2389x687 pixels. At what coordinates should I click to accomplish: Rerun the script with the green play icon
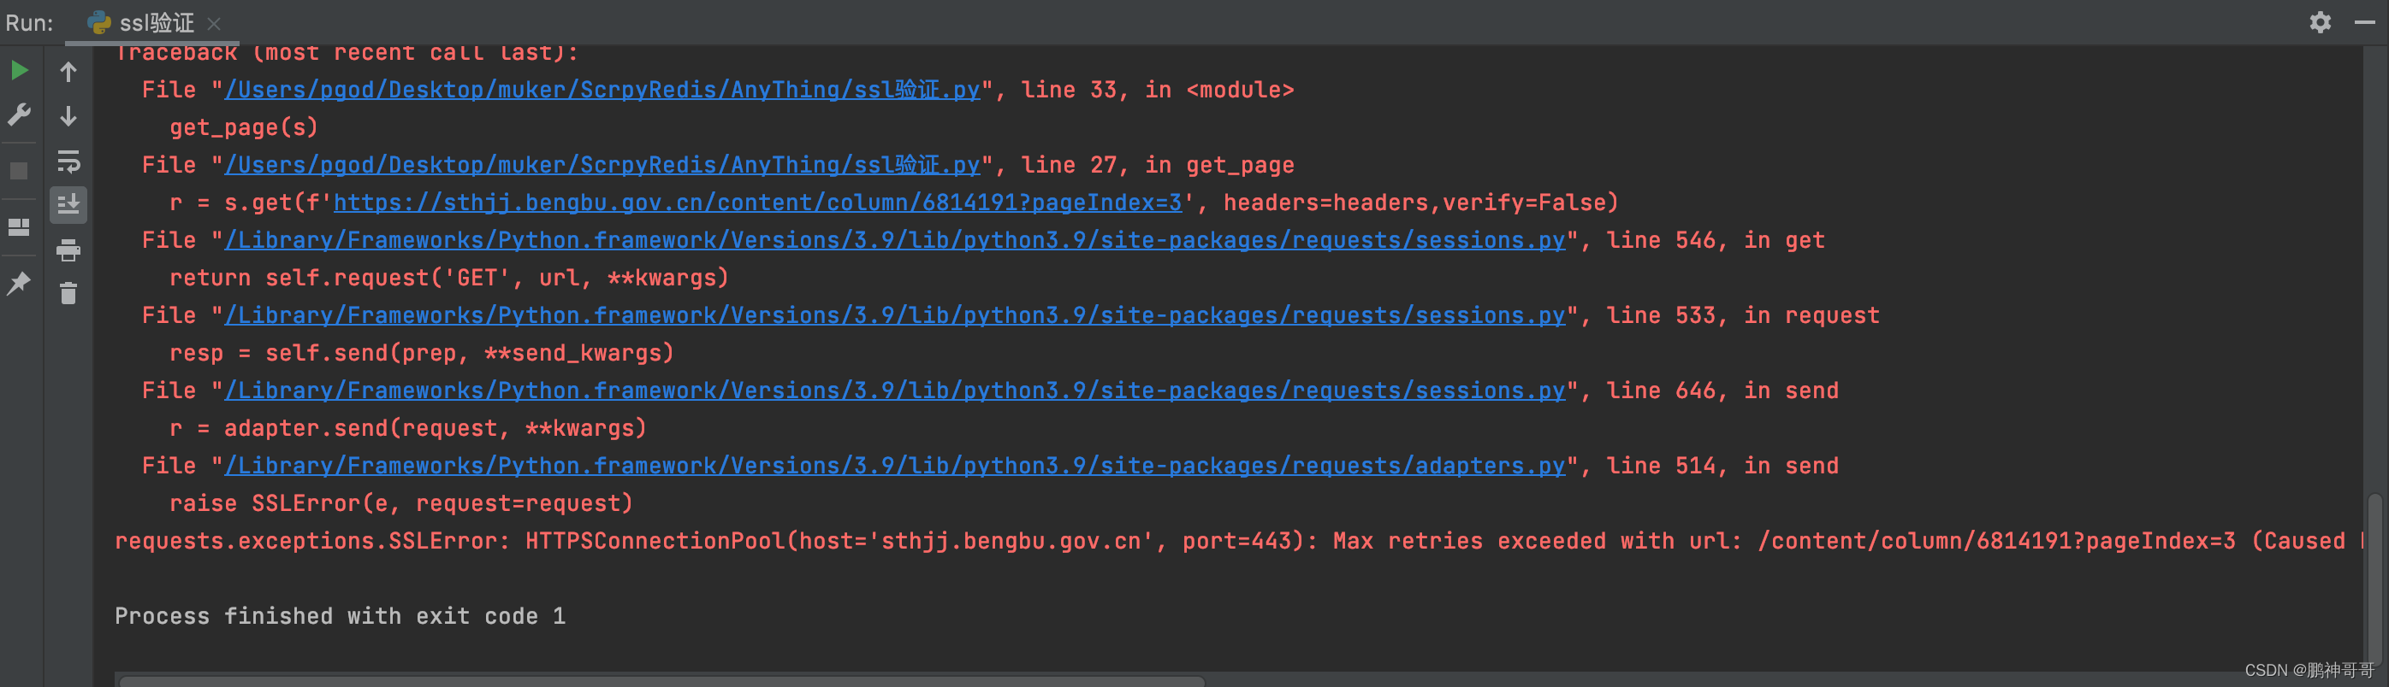coord(20,70)
